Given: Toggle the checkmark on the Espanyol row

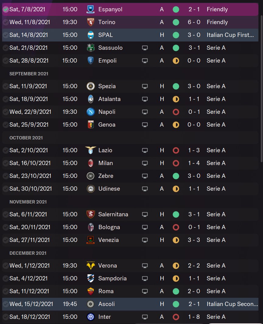Looking at the screenshot, I should click(5, 9).
